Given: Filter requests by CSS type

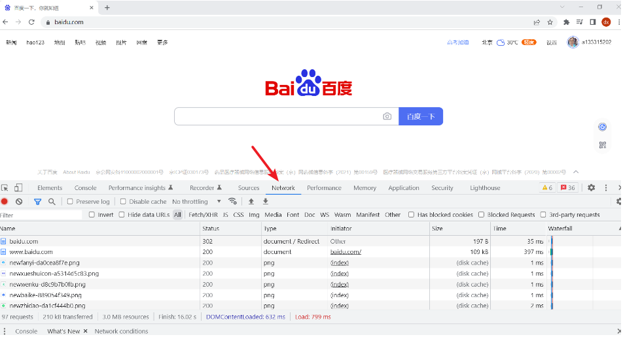Looking at the screenshot, I should pyautogui.click(x=238, y=214).
